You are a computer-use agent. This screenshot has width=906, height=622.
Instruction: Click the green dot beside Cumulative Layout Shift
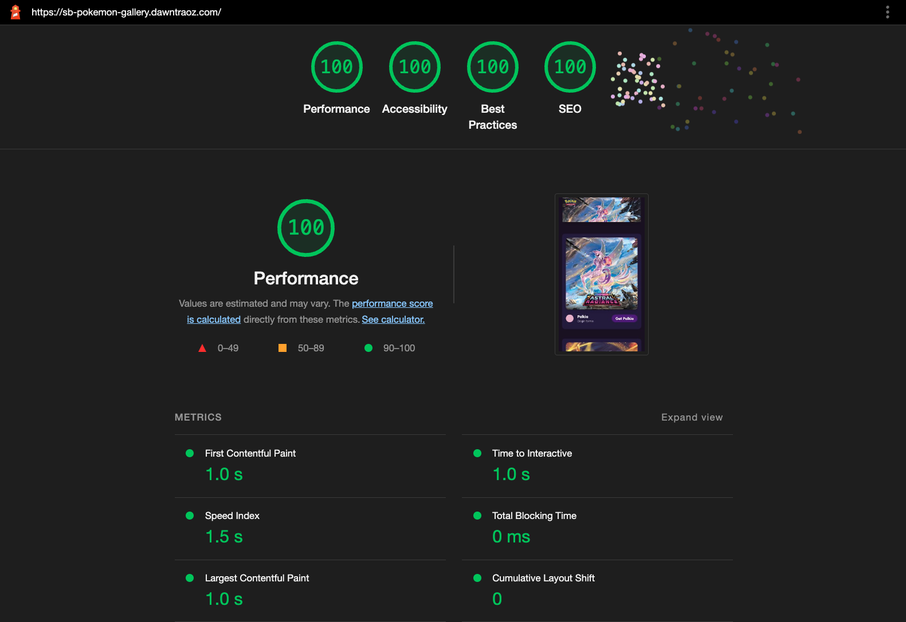coord(477,578)
